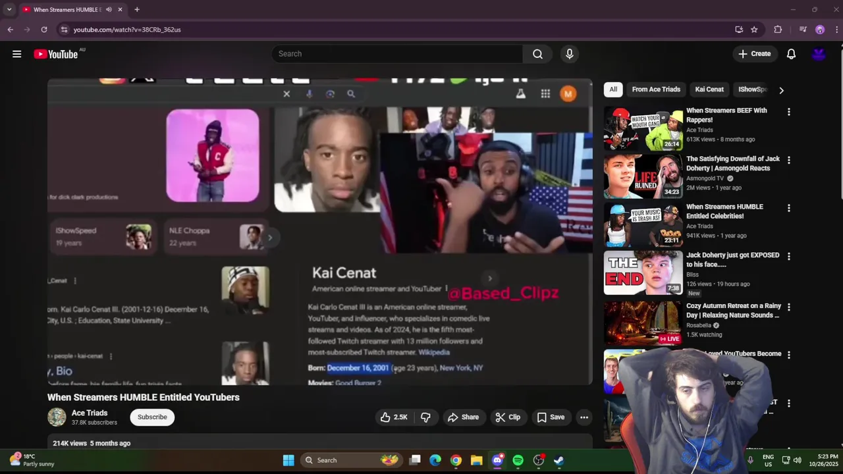Click the 214K views 5 months ago text
843x474 pixels.
pos(92,443)
